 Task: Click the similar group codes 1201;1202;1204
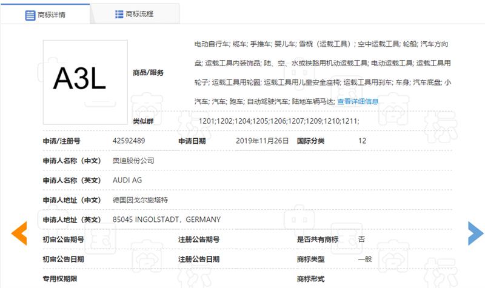click(x=279, y=121)
